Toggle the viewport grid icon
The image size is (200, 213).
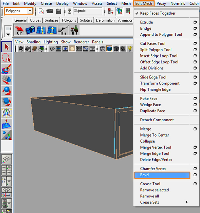click(52, 49)
